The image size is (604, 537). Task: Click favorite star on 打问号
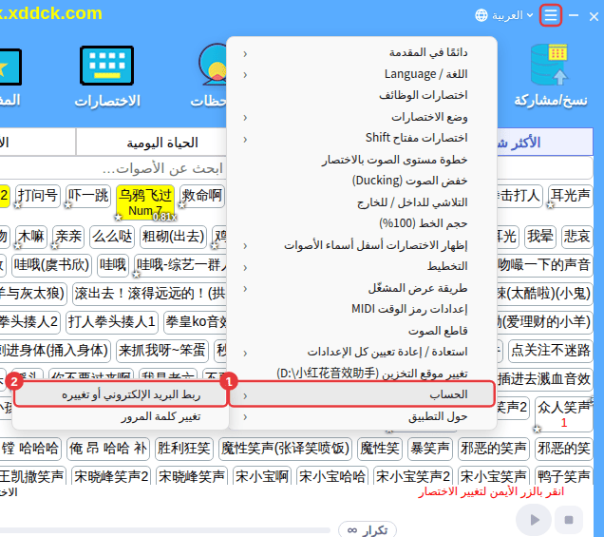pos(18,206)
